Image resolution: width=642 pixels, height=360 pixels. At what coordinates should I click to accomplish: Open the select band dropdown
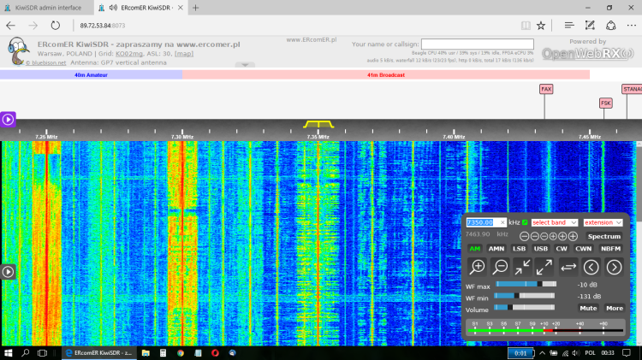[x=555, y=222]
